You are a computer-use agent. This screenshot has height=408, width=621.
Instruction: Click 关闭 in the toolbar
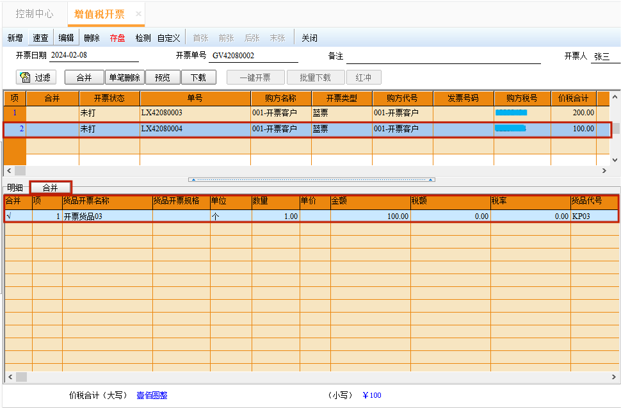click(x=309, y=38)
